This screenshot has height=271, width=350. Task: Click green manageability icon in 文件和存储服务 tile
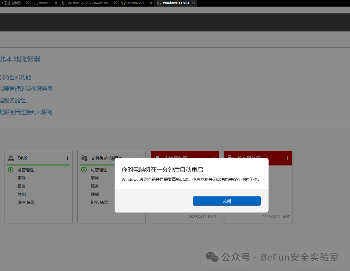pos(84,170)
